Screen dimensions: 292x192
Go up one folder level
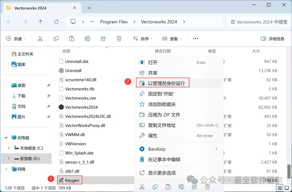40,22
